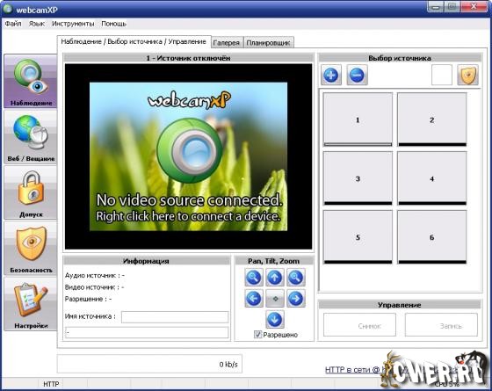Select the Наблюдение / Выбор источника / Управление tab
This screenshot has height=391, width=492.
(134, 42)
